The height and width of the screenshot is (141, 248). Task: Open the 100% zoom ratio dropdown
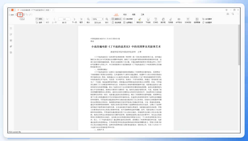tap(98, 19)
